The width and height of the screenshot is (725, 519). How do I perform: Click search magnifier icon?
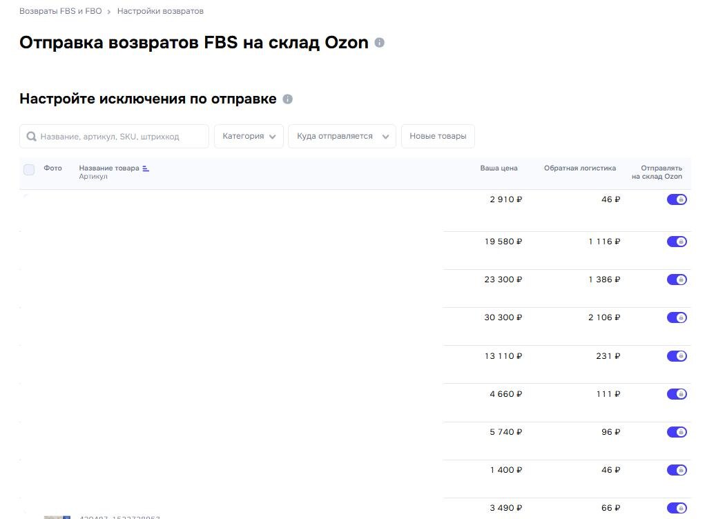click(x=32, y=137)
